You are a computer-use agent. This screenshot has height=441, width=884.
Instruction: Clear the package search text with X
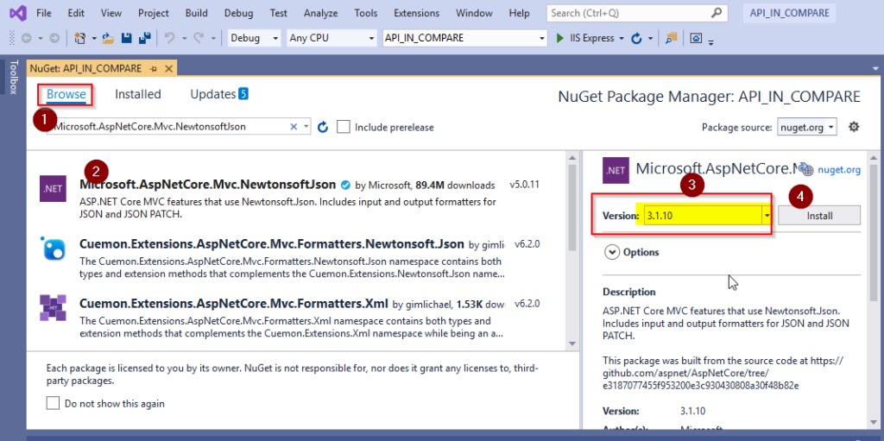[x=294, y=127]
